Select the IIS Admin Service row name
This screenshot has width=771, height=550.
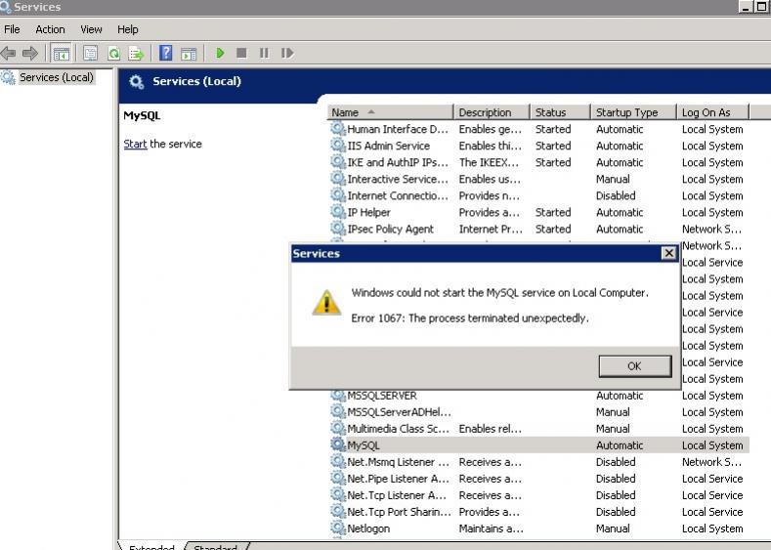point(389,146)
